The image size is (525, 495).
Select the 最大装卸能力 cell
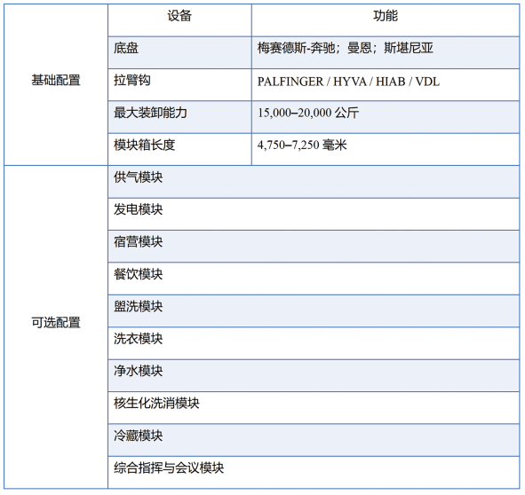179,117
